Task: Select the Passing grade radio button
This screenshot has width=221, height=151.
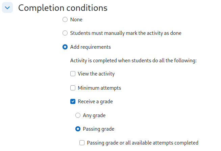Action: point(78,129)
